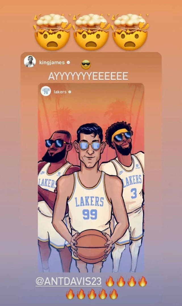Image resolution: width=182 pixels, height=306 pixels.
Task: Tap the third exploding head emoji
Action: [x=130, y=32]
